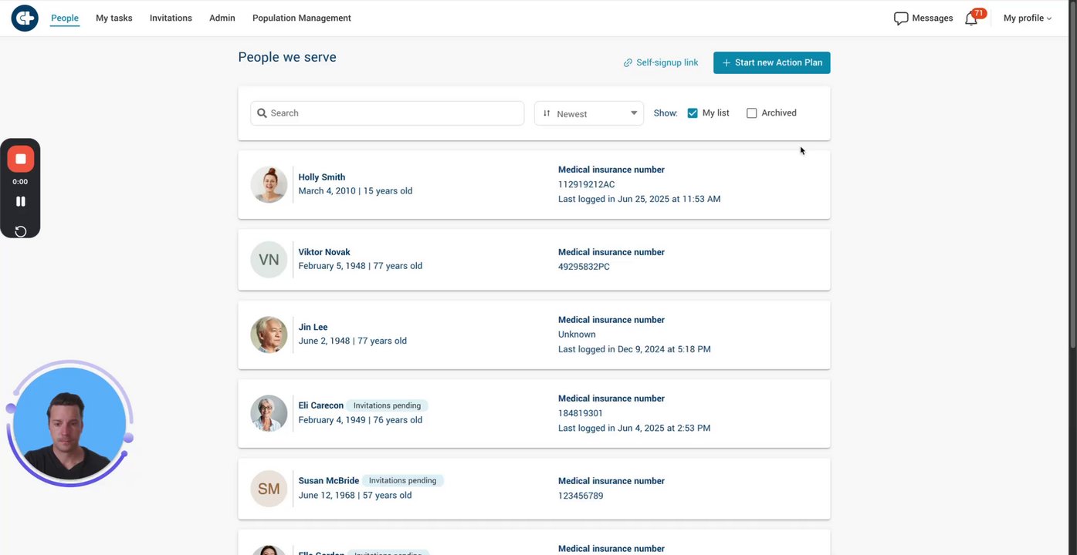The width and height of the screenshot is (1077, 555).
Task: Click 'June 12, 1968 | 57 years old'
Action: tap(355, 495)
